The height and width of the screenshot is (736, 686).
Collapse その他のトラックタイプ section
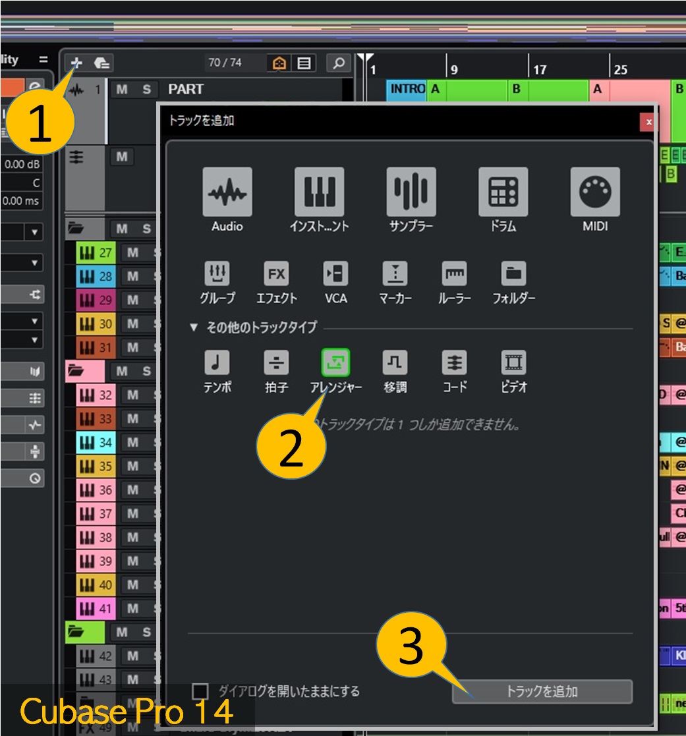[x=194, y=327]
